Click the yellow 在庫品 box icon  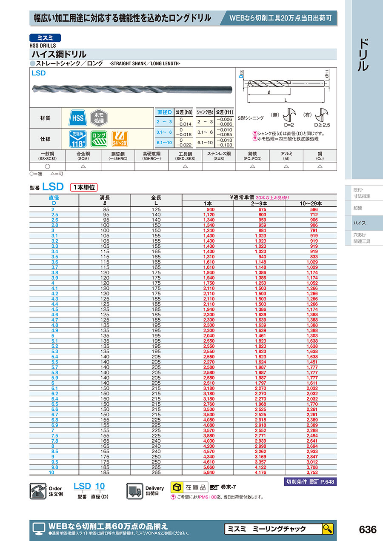point(177,487)
